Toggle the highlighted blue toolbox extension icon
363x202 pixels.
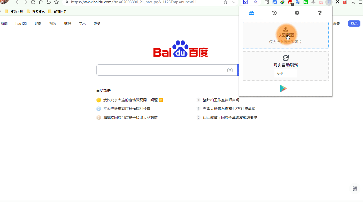point(329,2)
